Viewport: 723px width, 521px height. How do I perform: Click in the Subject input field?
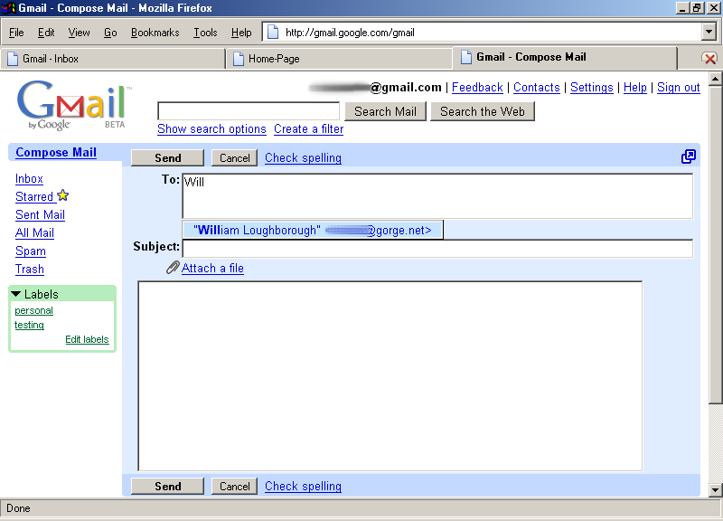click(x=437, y=249)
